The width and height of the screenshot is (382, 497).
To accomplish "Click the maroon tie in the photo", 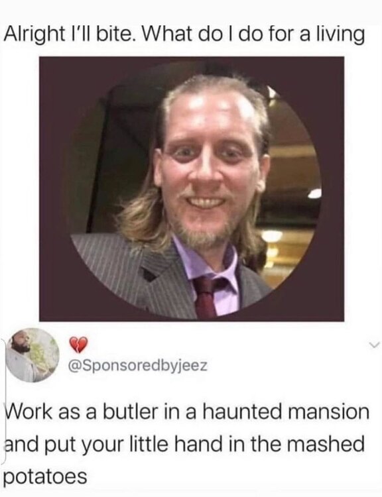I will [206, 296].
